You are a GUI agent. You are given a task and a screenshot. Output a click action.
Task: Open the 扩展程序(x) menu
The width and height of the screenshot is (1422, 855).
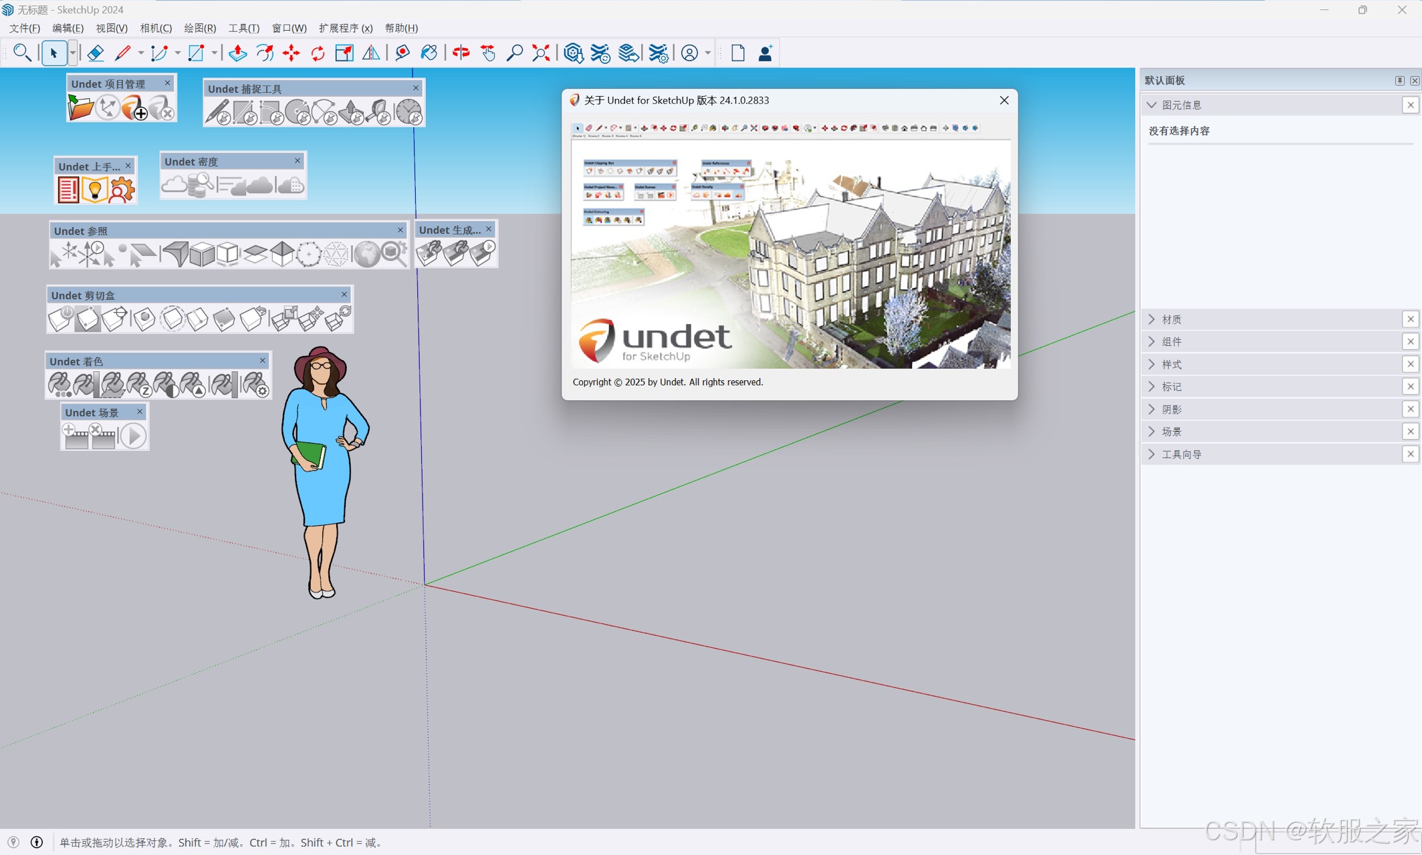346,28
